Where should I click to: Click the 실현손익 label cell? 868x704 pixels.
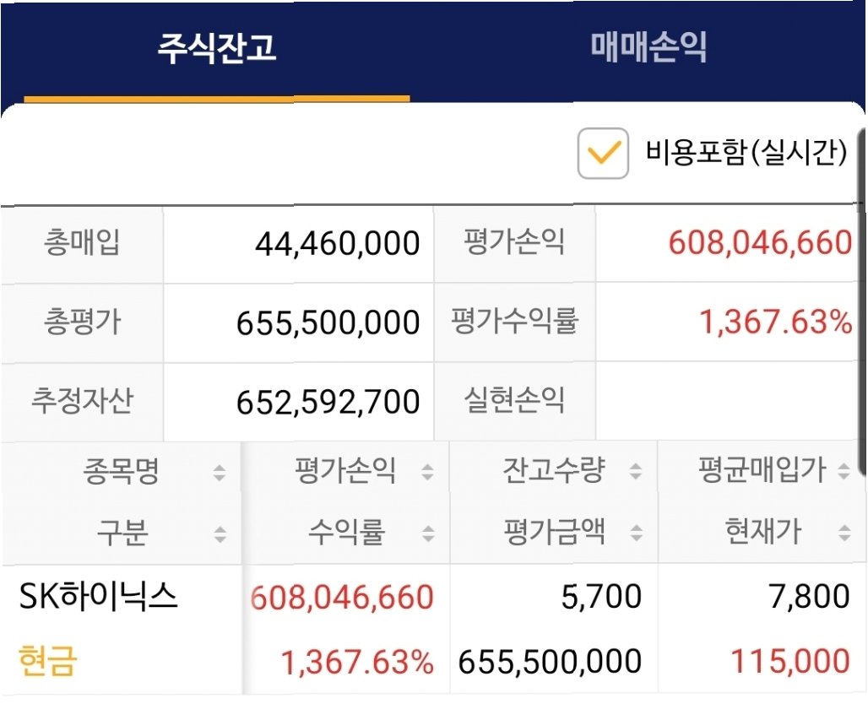(515, 401)
